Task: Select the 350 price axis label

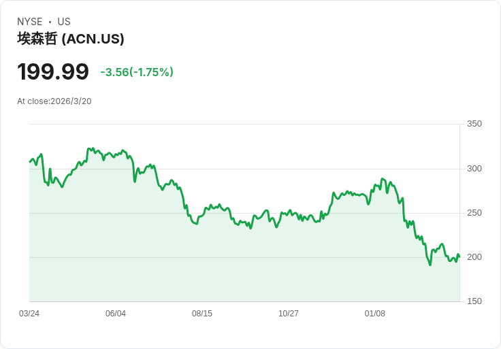Action: [474, 124]
